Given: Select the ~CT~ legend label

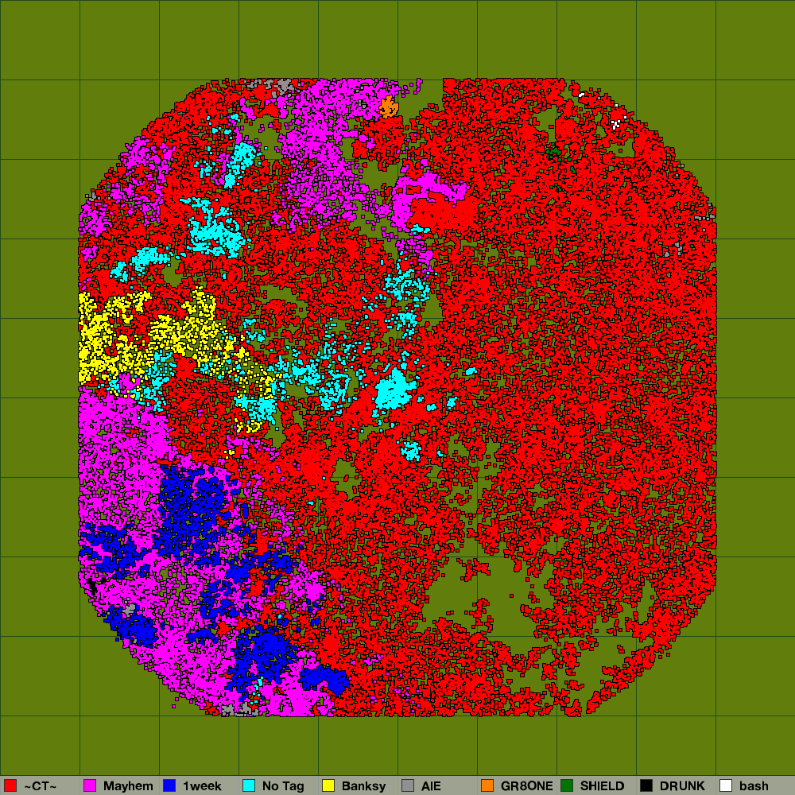Looking at the screenshot, I should (x=41, y=786).
